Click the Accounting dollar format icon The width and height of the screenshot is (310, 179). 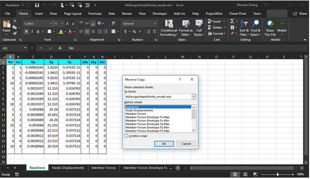pos(125,31)
